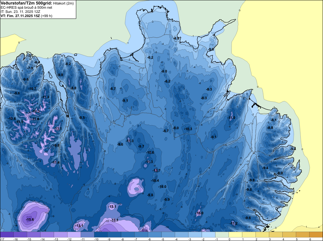Click the -5.4 temperature value on map
The width and height of the screenshot is (323, 241).
[293, 149]
